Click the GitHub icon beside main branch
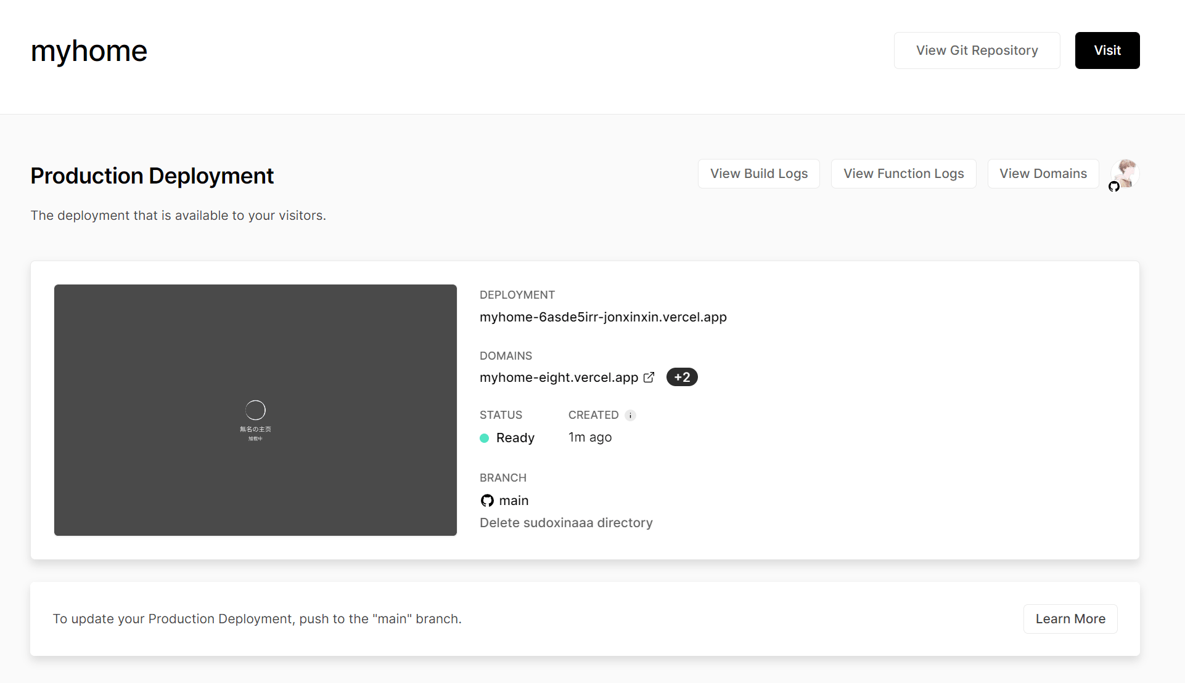Screen dimensions: 1185x683 point(487,501)
